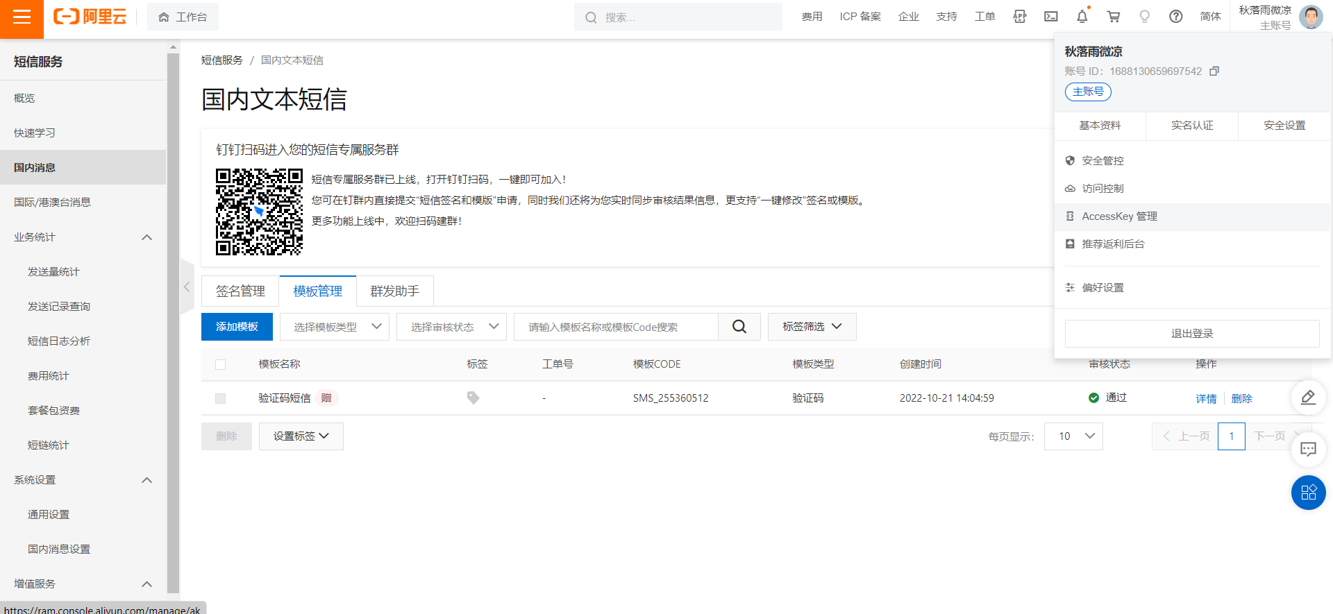Launch the Cloud Shell terminal icon
The image size is (1333, 614).
pos(1051,17)
